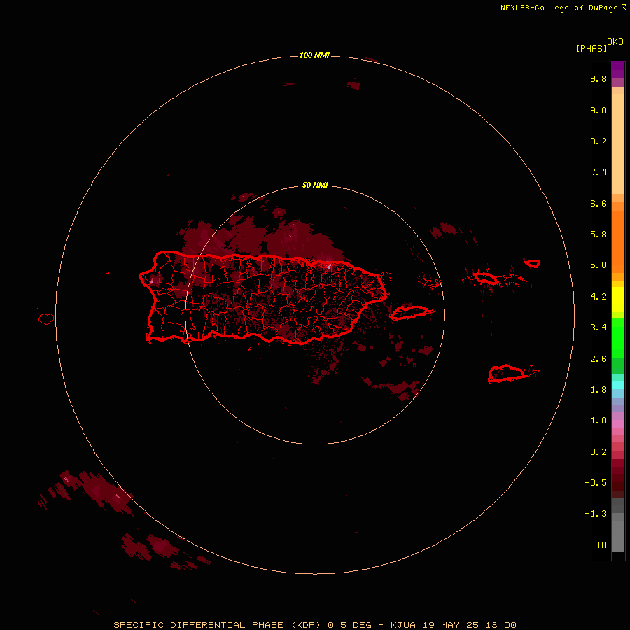The height and width of the screenshot is (630, 630).
Task: Click the yellow segment of the color bar
Action: [618, 300]
